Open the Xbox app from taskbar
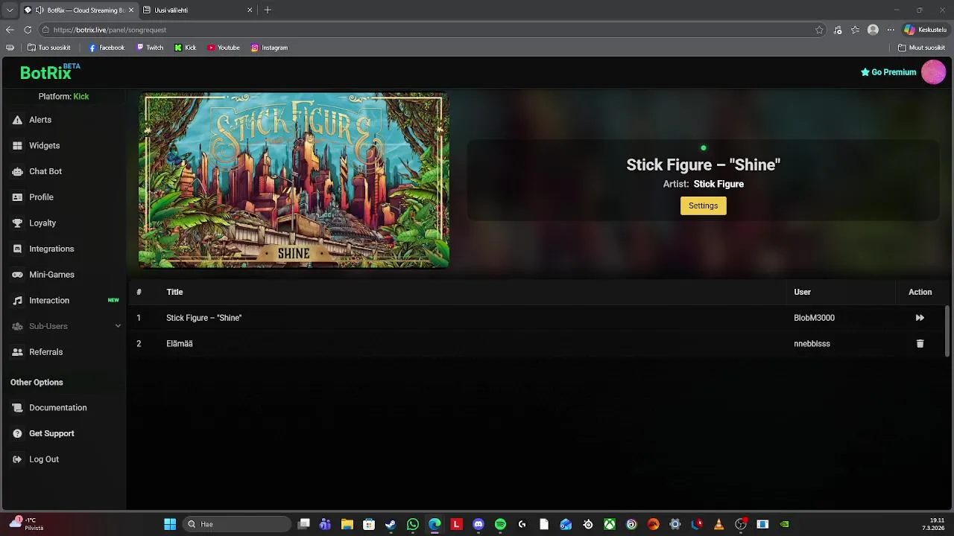This screenshot has width=954, height=536. [x=610, y=524]
